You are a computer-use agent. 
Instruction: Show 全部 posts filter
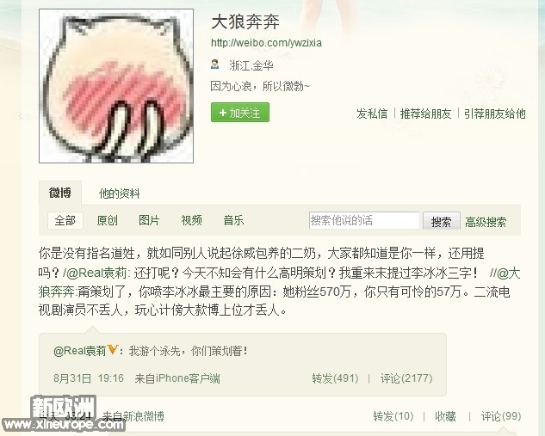click(65, 220)
